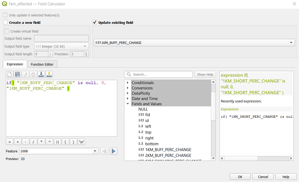Uncheck Update existing field checkbox
299x182 pixels.
pyautogui.click(x=95, y=23)
